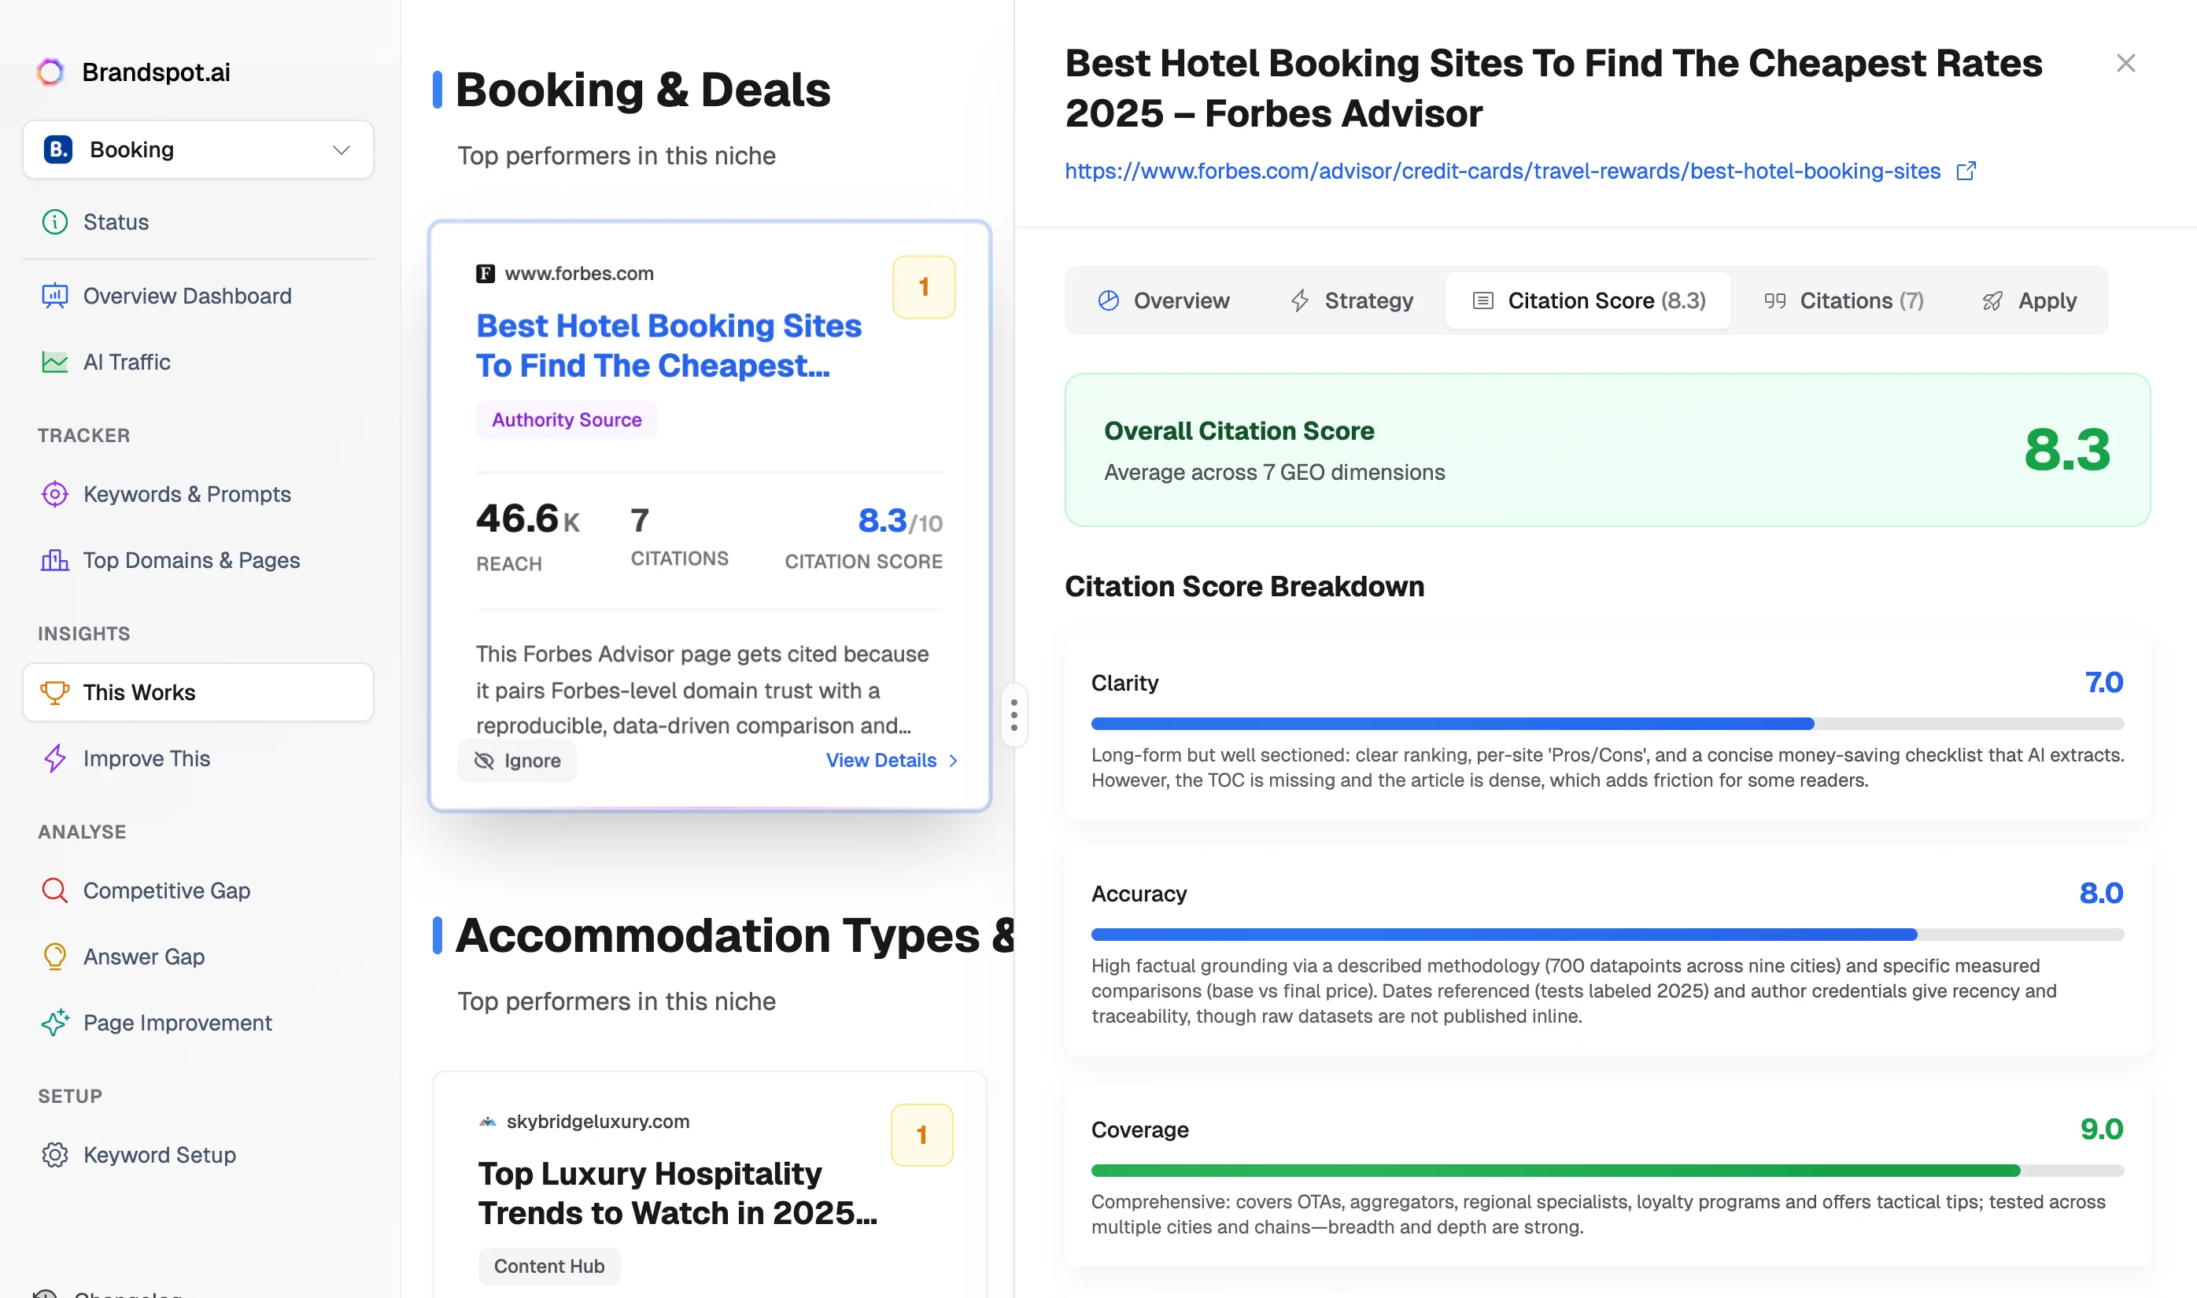Click the Competitive Gap search icon

(x=54, y=891)
